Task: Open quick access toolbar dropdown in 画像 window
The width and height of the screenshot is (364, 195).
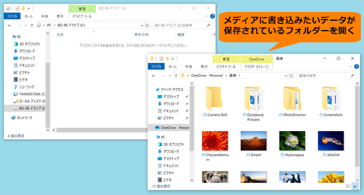Action: 173,59
